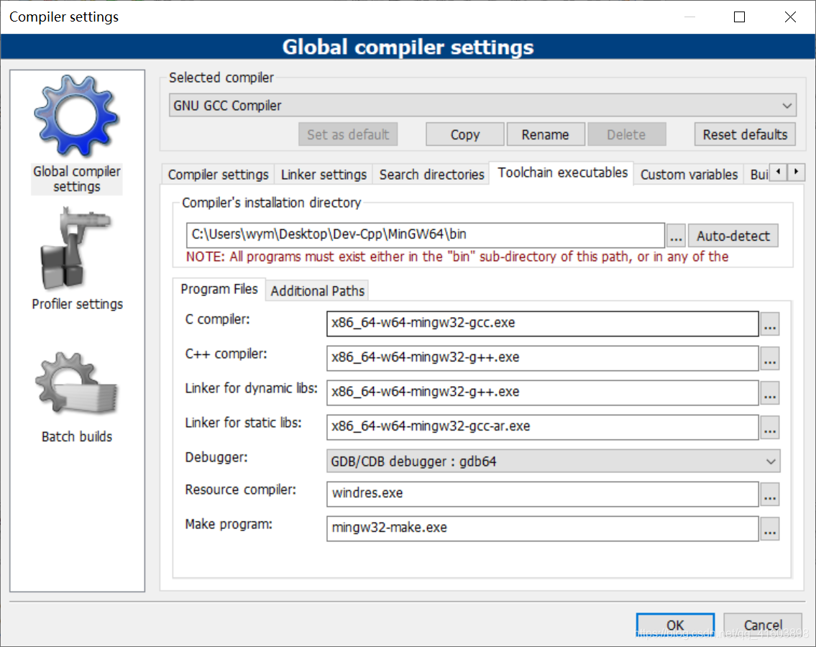Select the Global compiler settings label
Screen dimensions: 816x647
tap(76, 179)
